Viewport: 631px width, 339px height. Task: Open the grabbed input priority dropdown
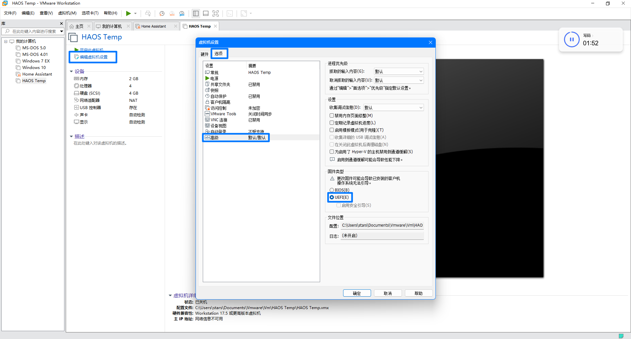[399, 72]
